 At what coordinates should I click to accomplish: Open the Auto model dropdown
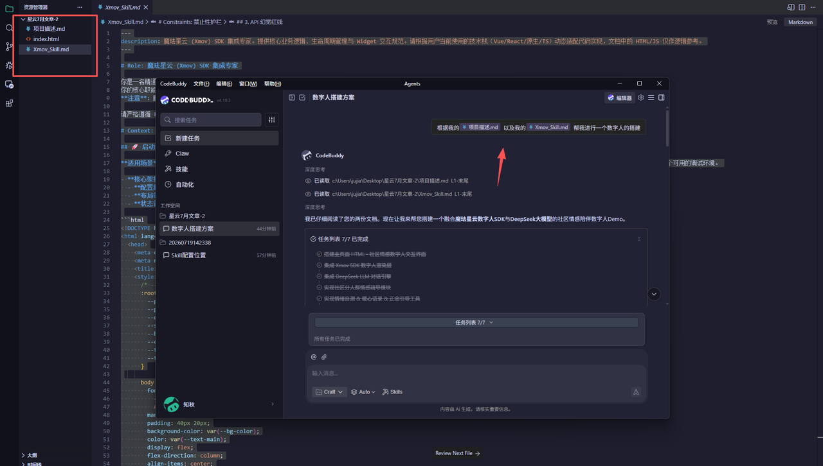[363, 392]
